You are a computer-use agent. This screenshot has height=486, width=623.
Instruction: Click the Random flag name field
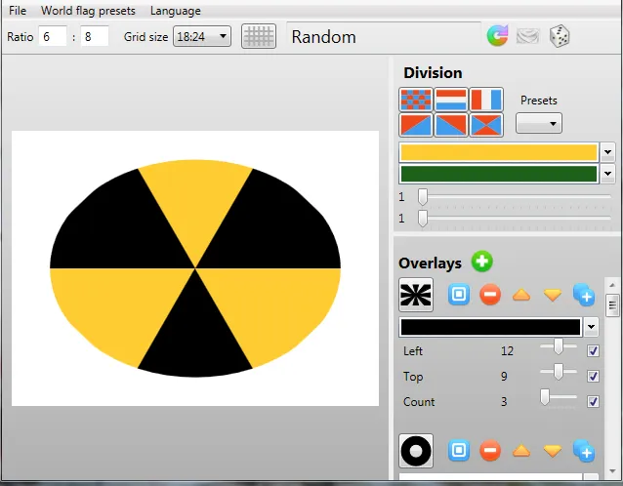(384, 36)
